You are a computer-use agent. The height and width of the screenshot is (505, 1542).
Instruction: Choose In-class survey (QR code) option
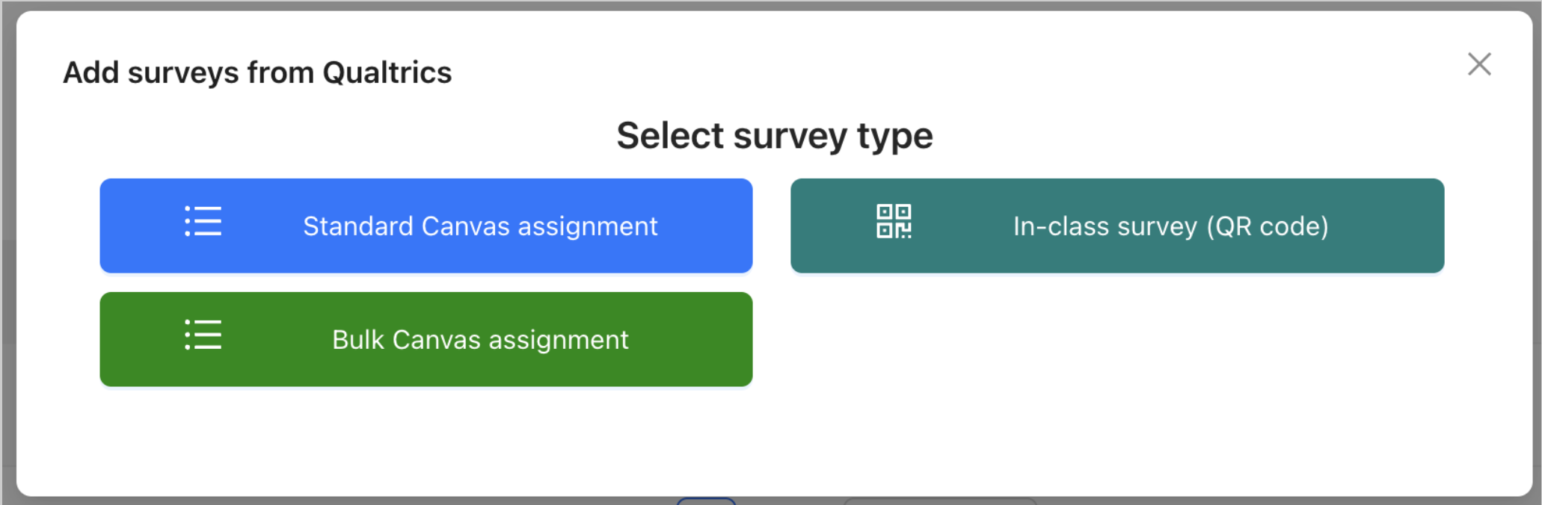[x=1117, y=226]
